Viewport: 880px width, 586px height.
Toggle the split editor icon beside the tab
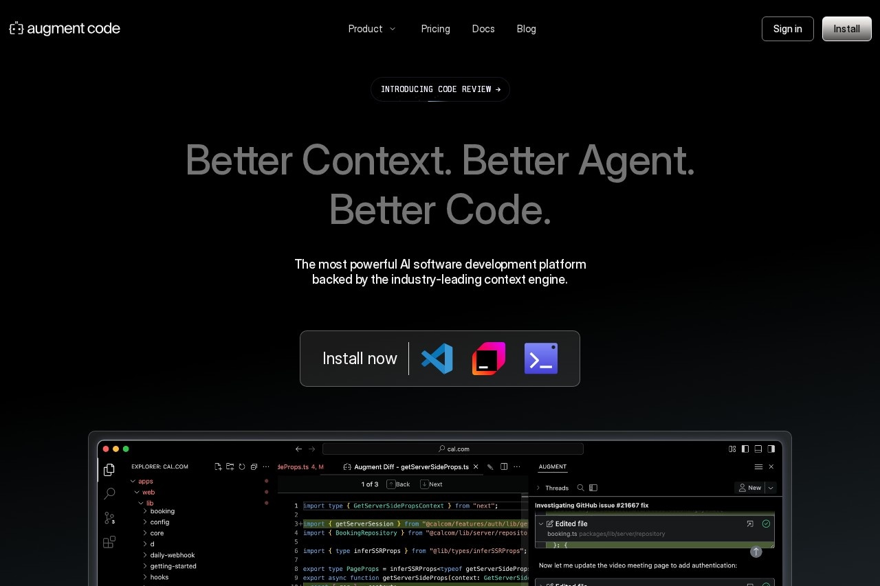tap(503, 467)
